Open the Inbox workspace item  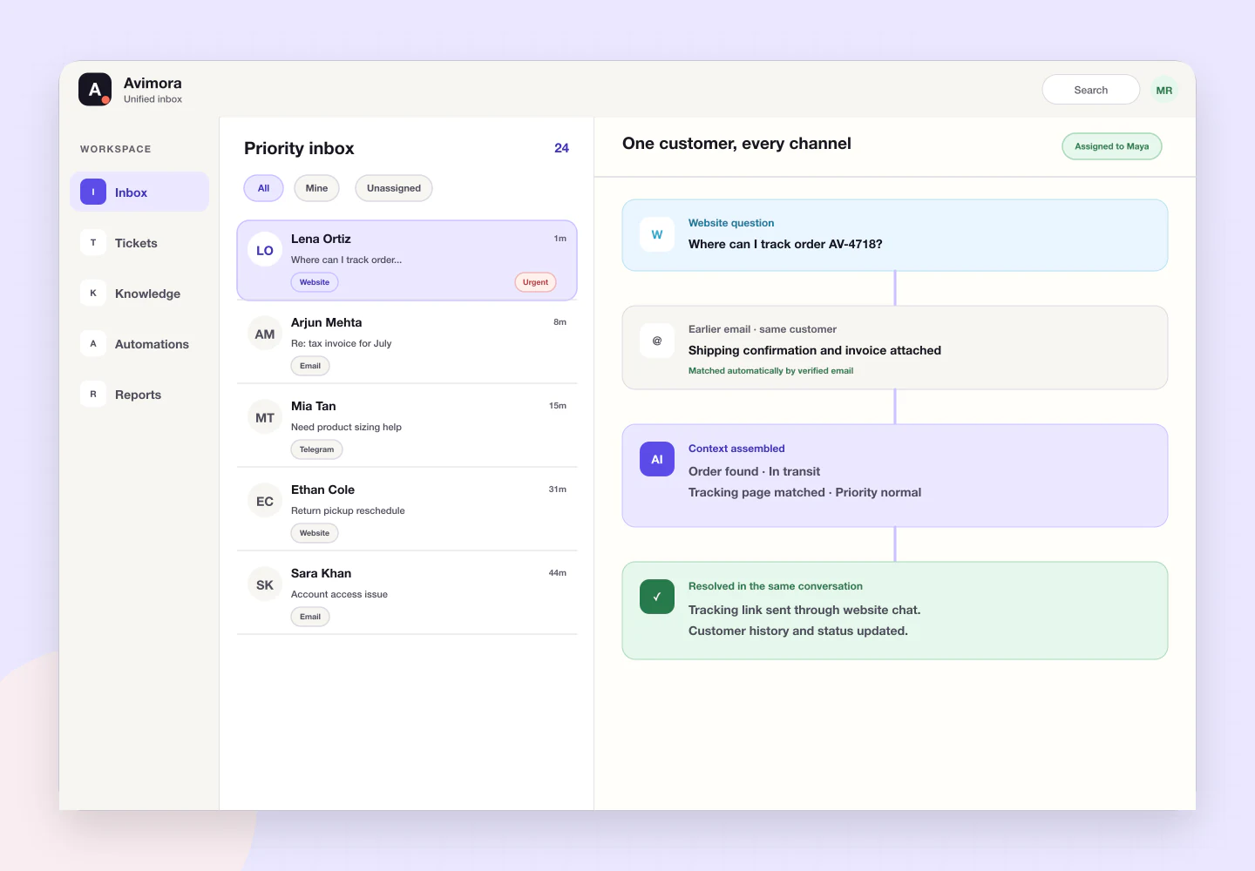click(x=139, y=192)
